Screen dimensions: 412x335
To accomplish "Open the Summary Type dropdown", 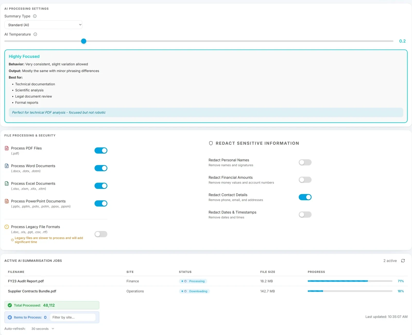I will point(44,25).
